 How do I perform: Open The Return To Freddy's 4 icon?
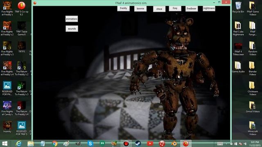22,108
